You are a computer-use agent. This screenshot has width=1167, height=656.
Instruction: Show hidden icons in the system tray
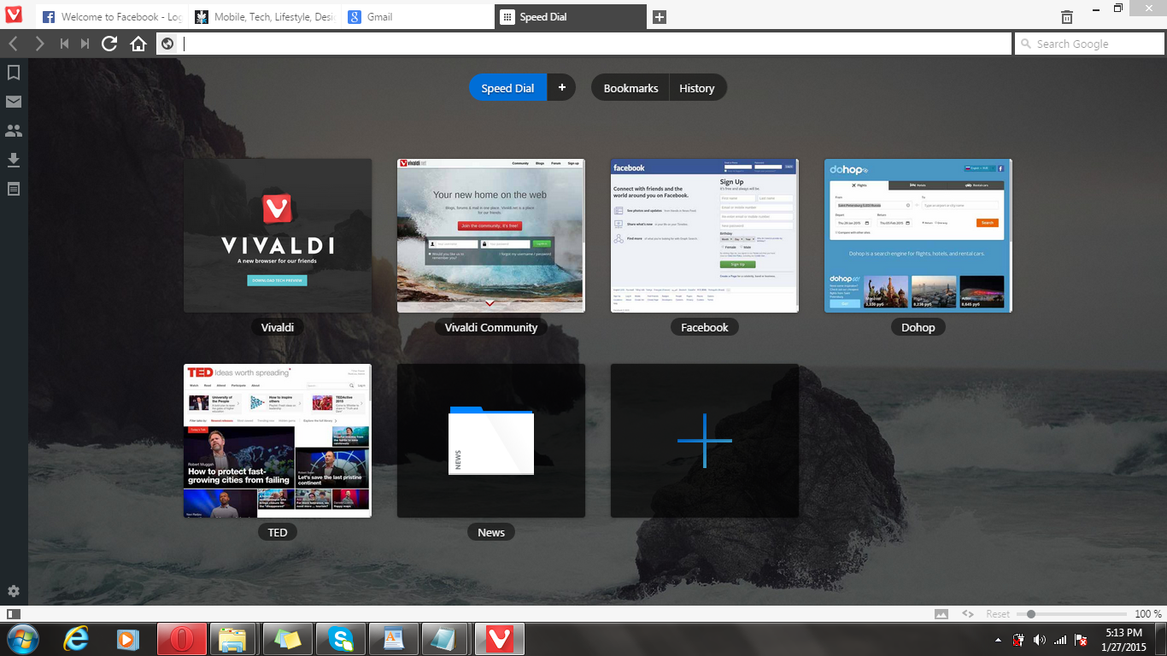[998, 640]
